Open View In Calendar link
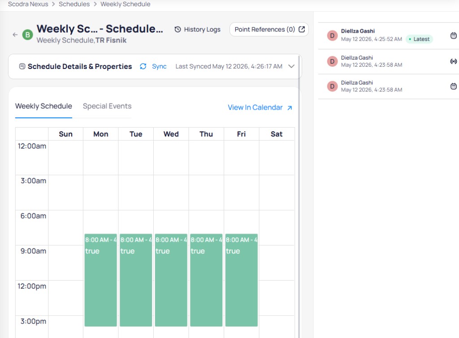 [x=260, y=107]
